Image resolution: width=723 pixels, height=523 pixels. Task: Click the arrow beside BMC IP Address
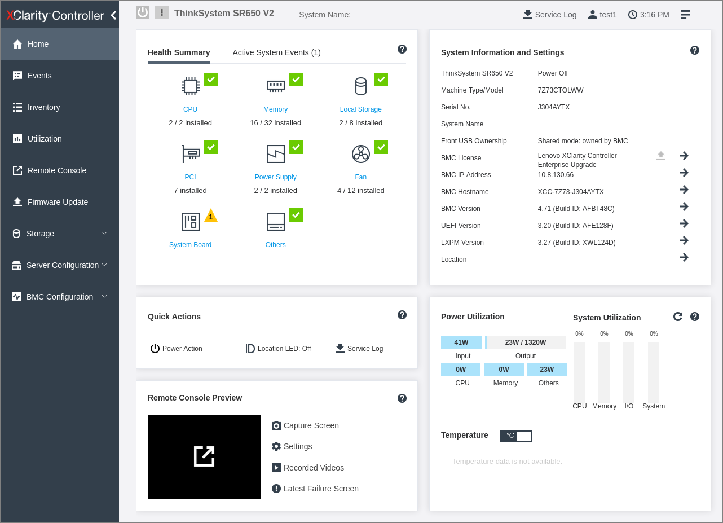point(684,173)
